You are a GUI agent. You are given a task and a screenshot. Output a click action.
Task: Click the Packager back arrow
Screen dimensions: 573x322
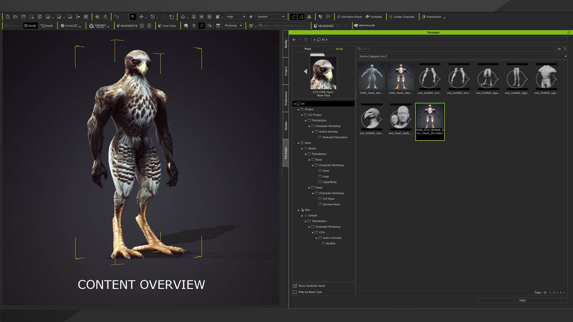pos(294,40)
